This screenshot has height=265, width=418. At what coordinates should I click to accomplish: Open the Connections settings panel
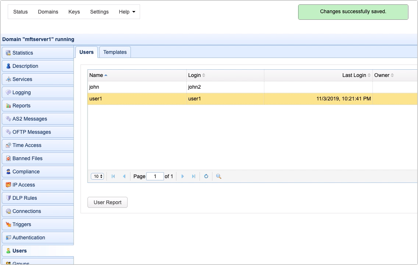(27, 211)
